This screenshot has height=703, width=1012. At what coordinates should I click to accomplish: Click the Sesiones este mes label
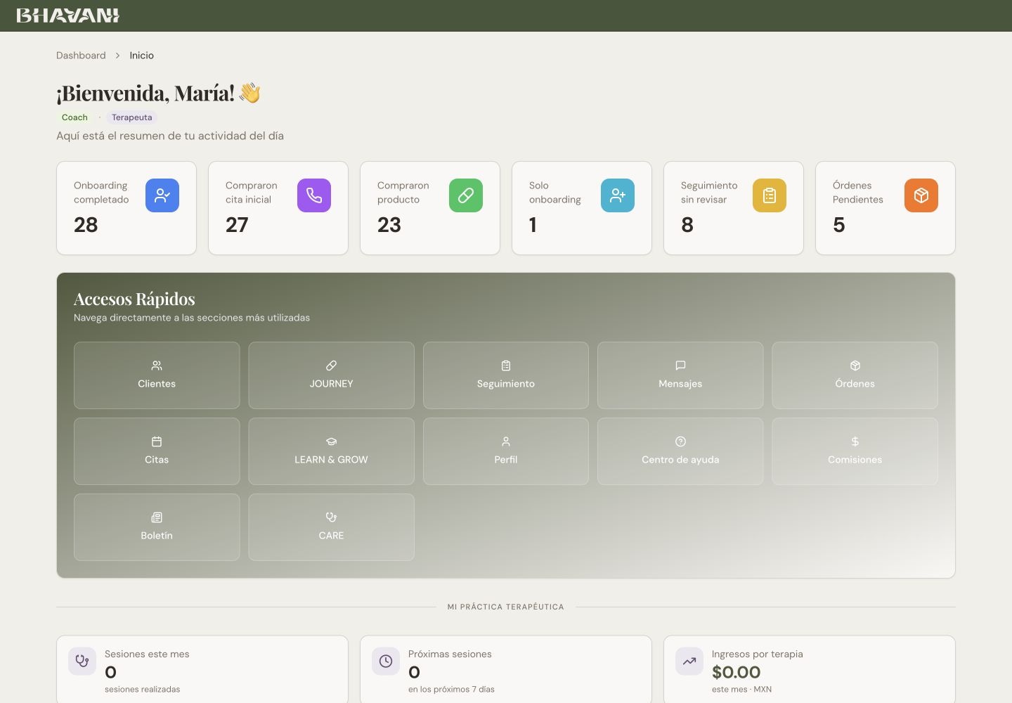coord(147,654)
